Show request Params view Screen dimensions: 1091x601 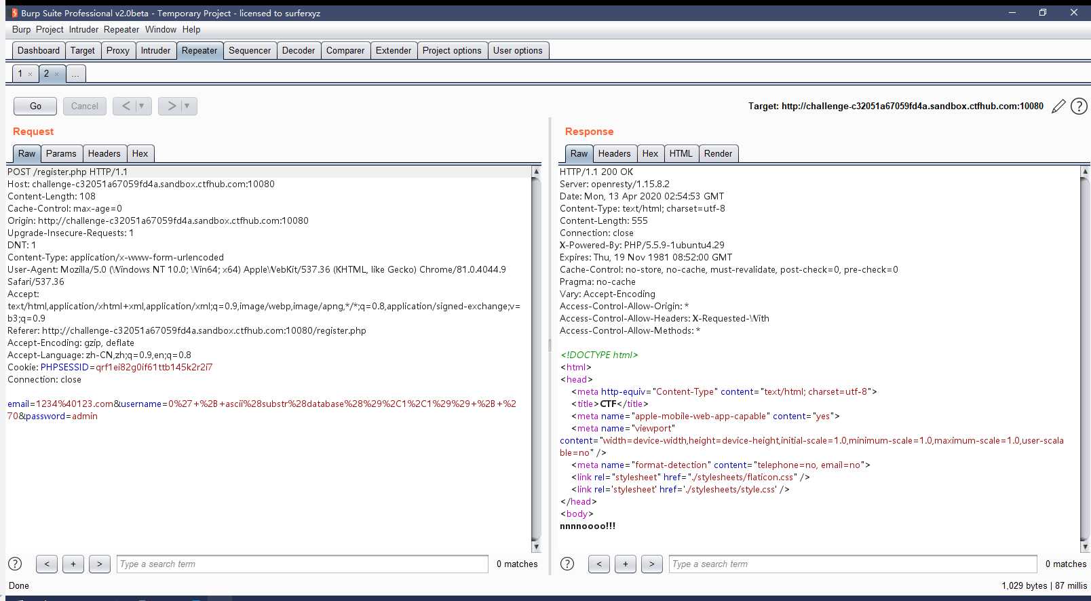[61, 153]
